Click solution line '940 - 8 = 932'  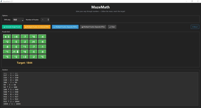coord(11,94)
